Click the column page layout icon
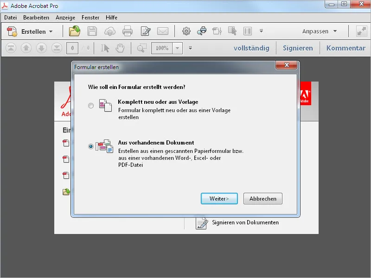This screenshot has height=278, width=371. point(248,31)
